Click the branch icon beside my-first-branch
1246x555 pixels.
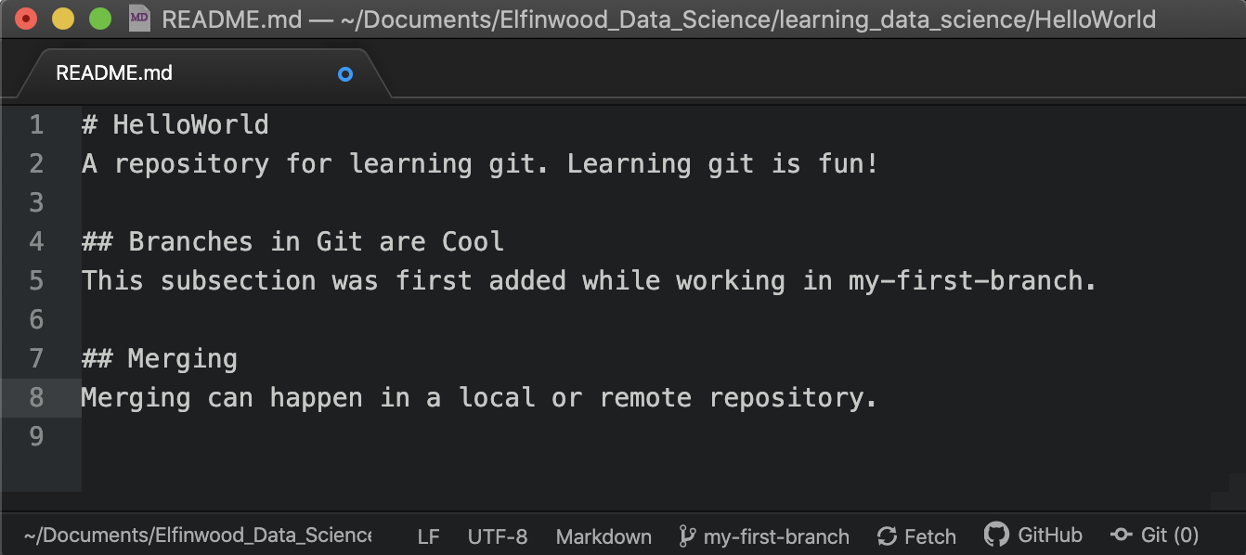(x=687, y=536)
